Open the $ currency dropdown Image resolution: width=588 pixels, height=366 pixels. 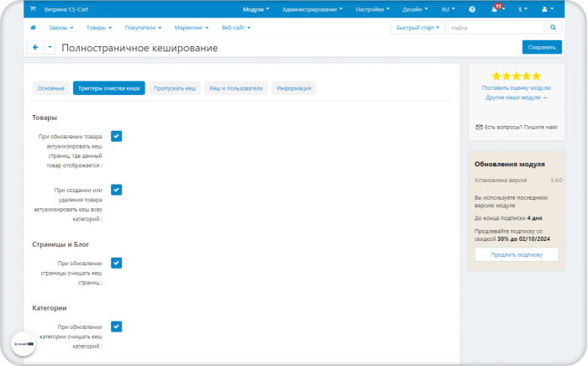pyautogui.click(x=522, y=9)
